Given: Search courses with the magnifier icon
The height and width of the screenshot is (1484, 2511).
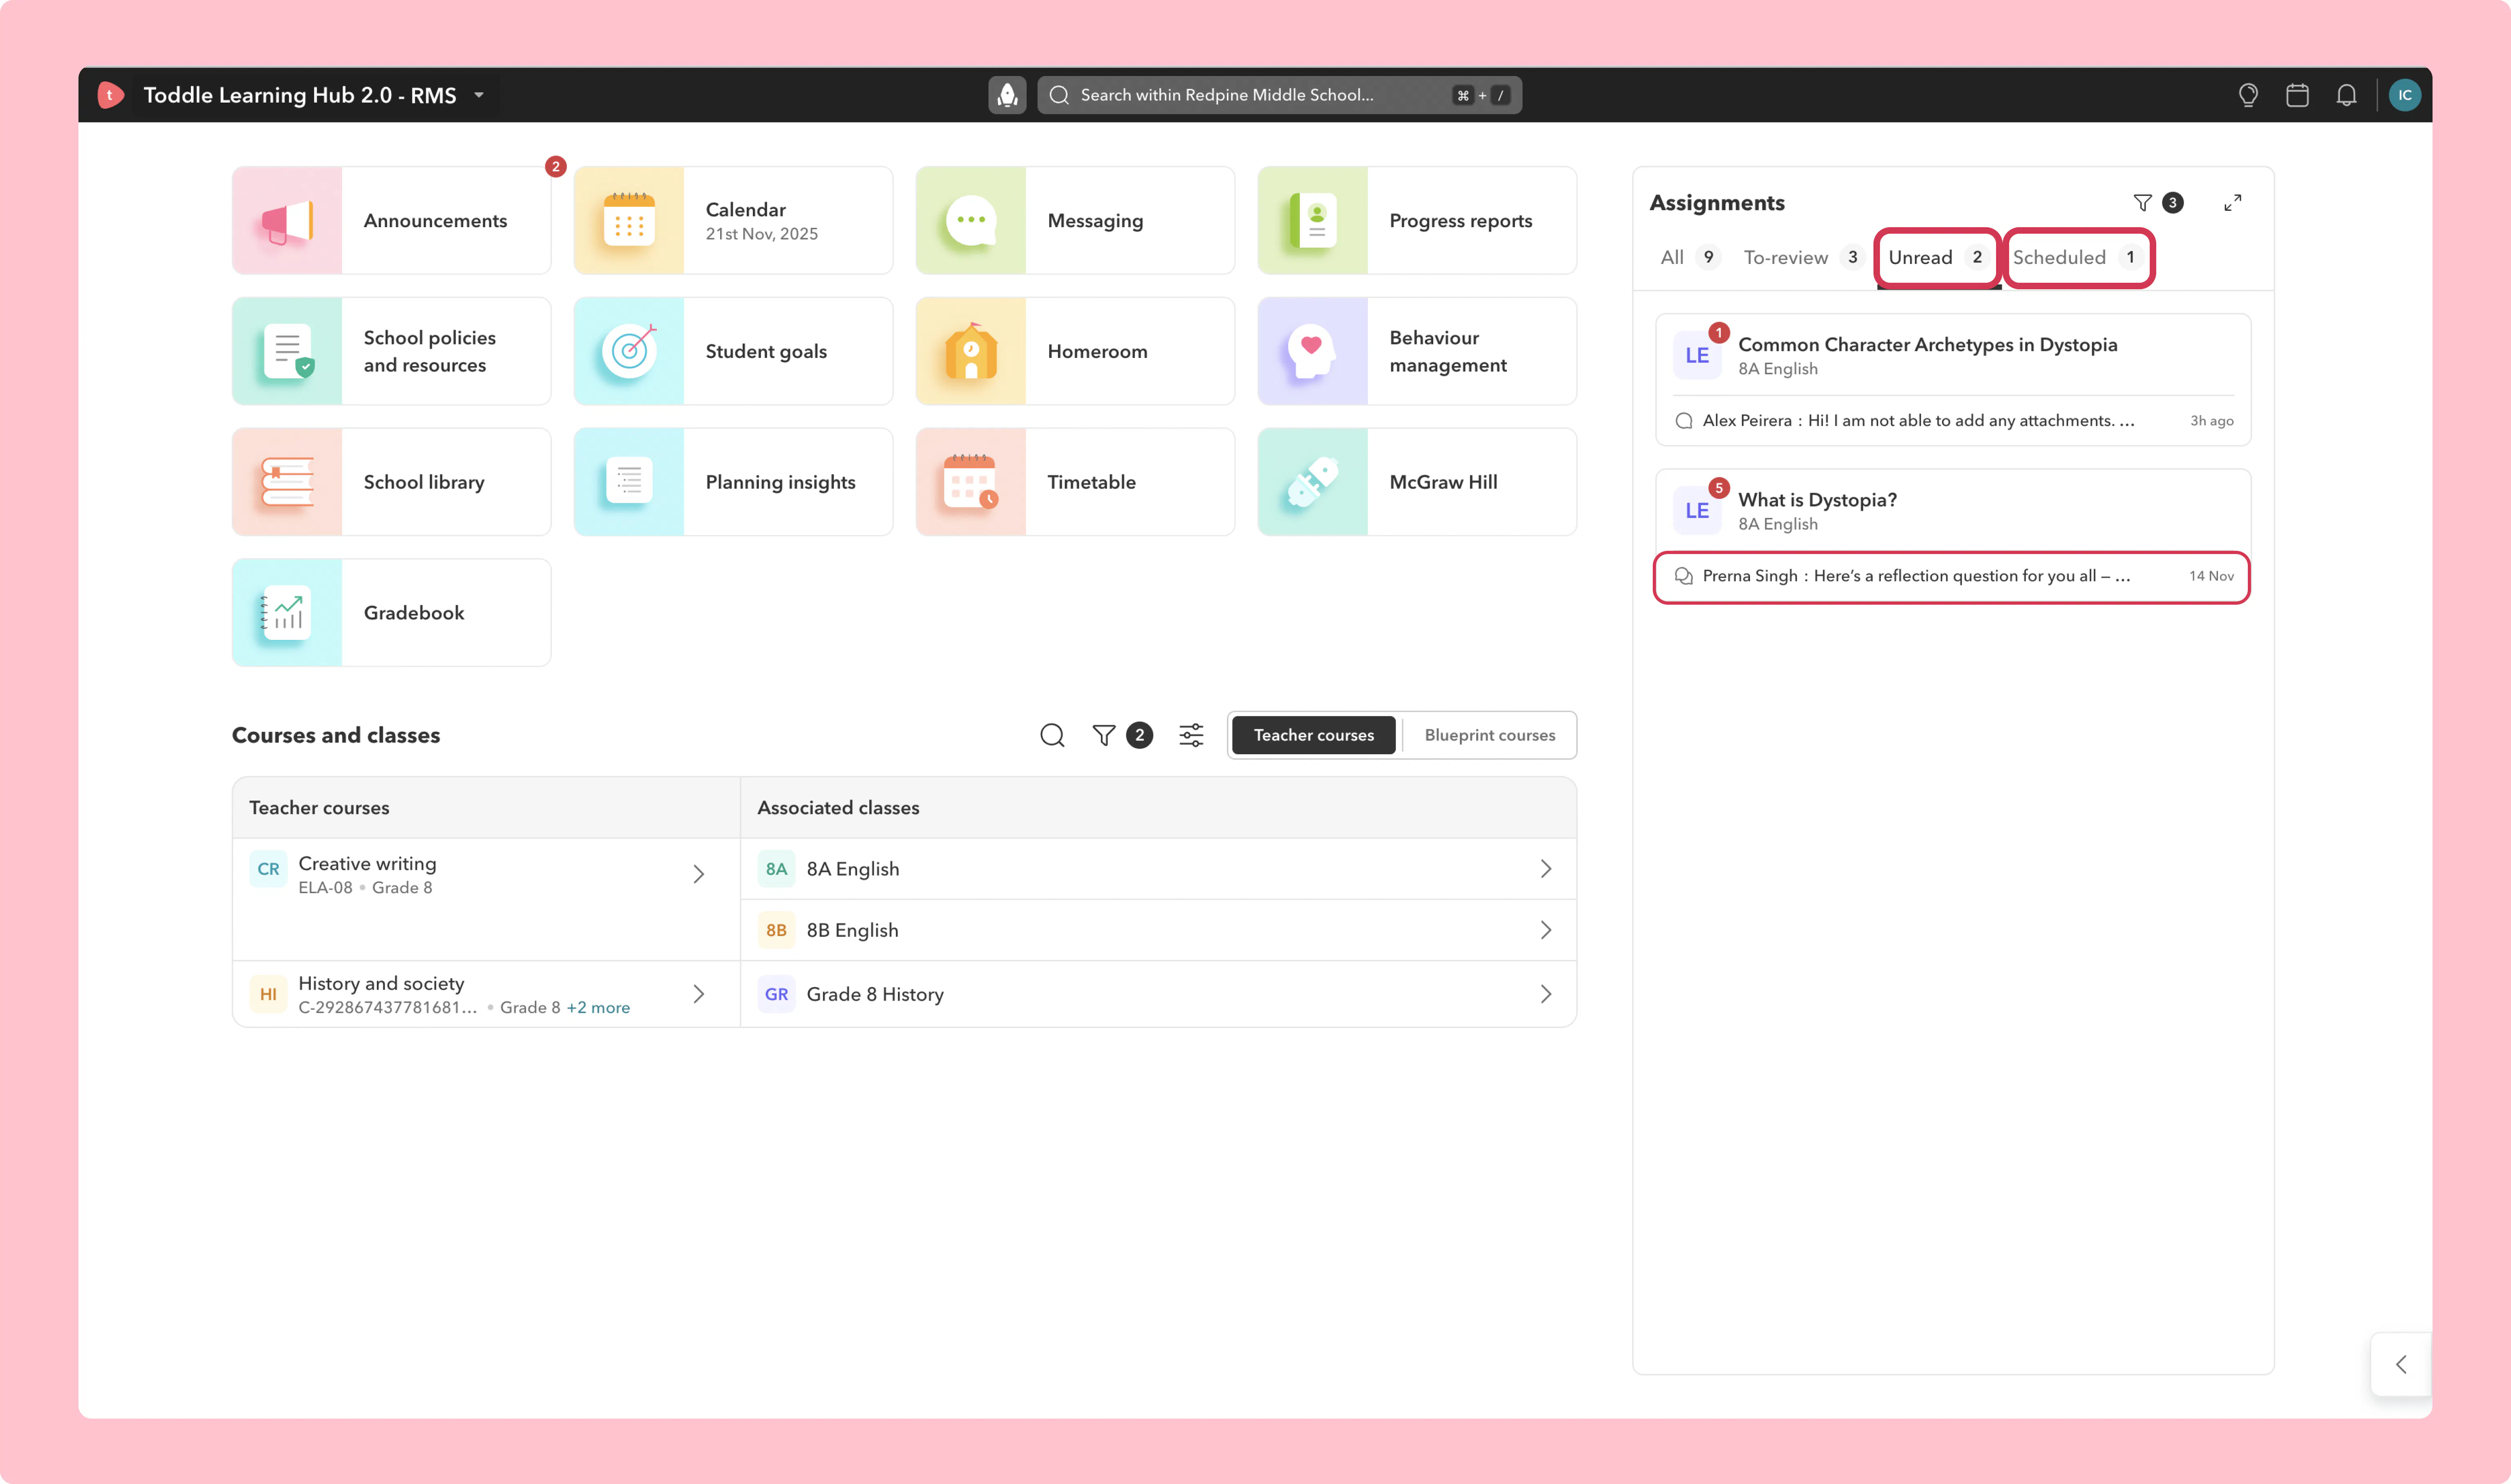Looking at the screenshot, I should pyautogui.click(x=1052, y=736).
